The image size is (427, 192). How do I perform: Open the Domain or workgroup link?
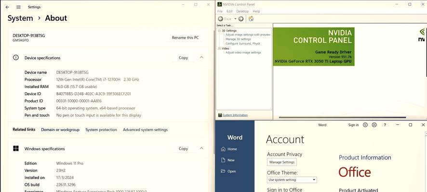click(60, 130)
